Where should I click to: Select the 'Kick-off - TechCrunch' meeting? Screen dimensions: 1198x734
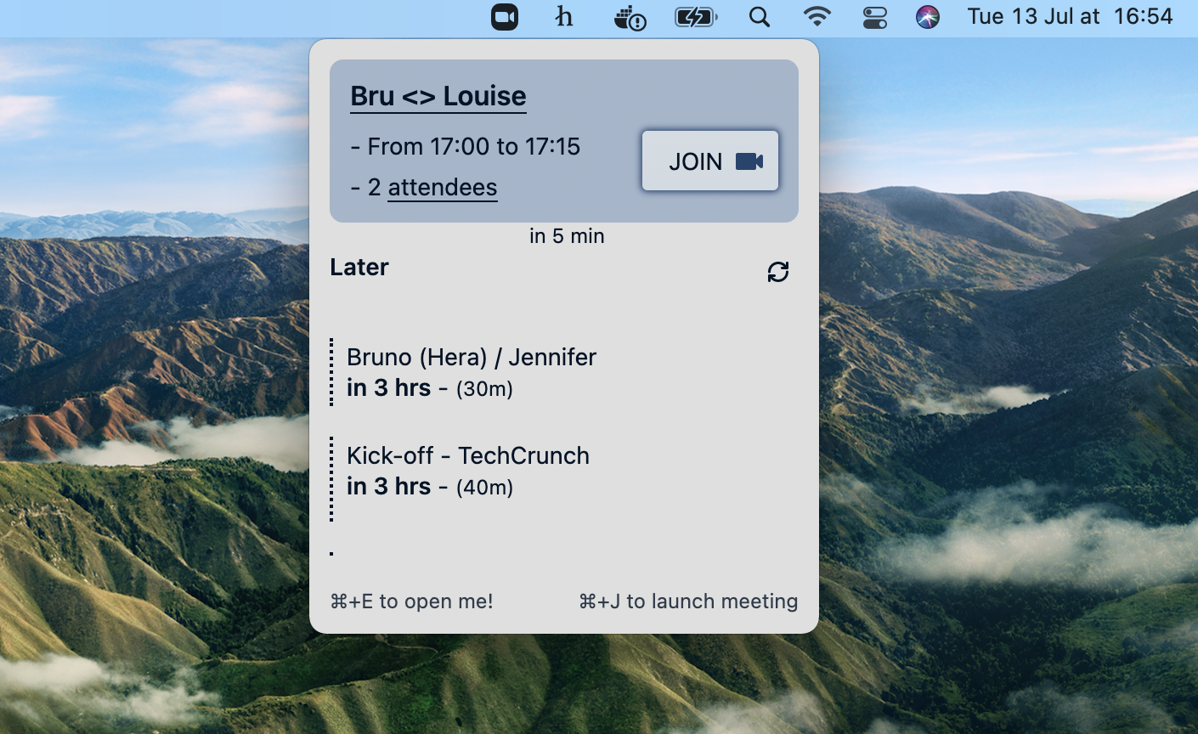pos(468,455)
